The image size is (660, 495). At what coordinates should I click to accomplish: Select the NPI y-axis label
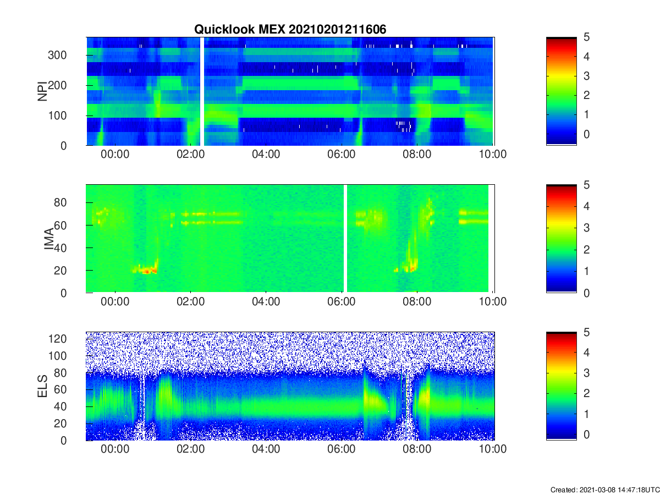coord(42,91)
